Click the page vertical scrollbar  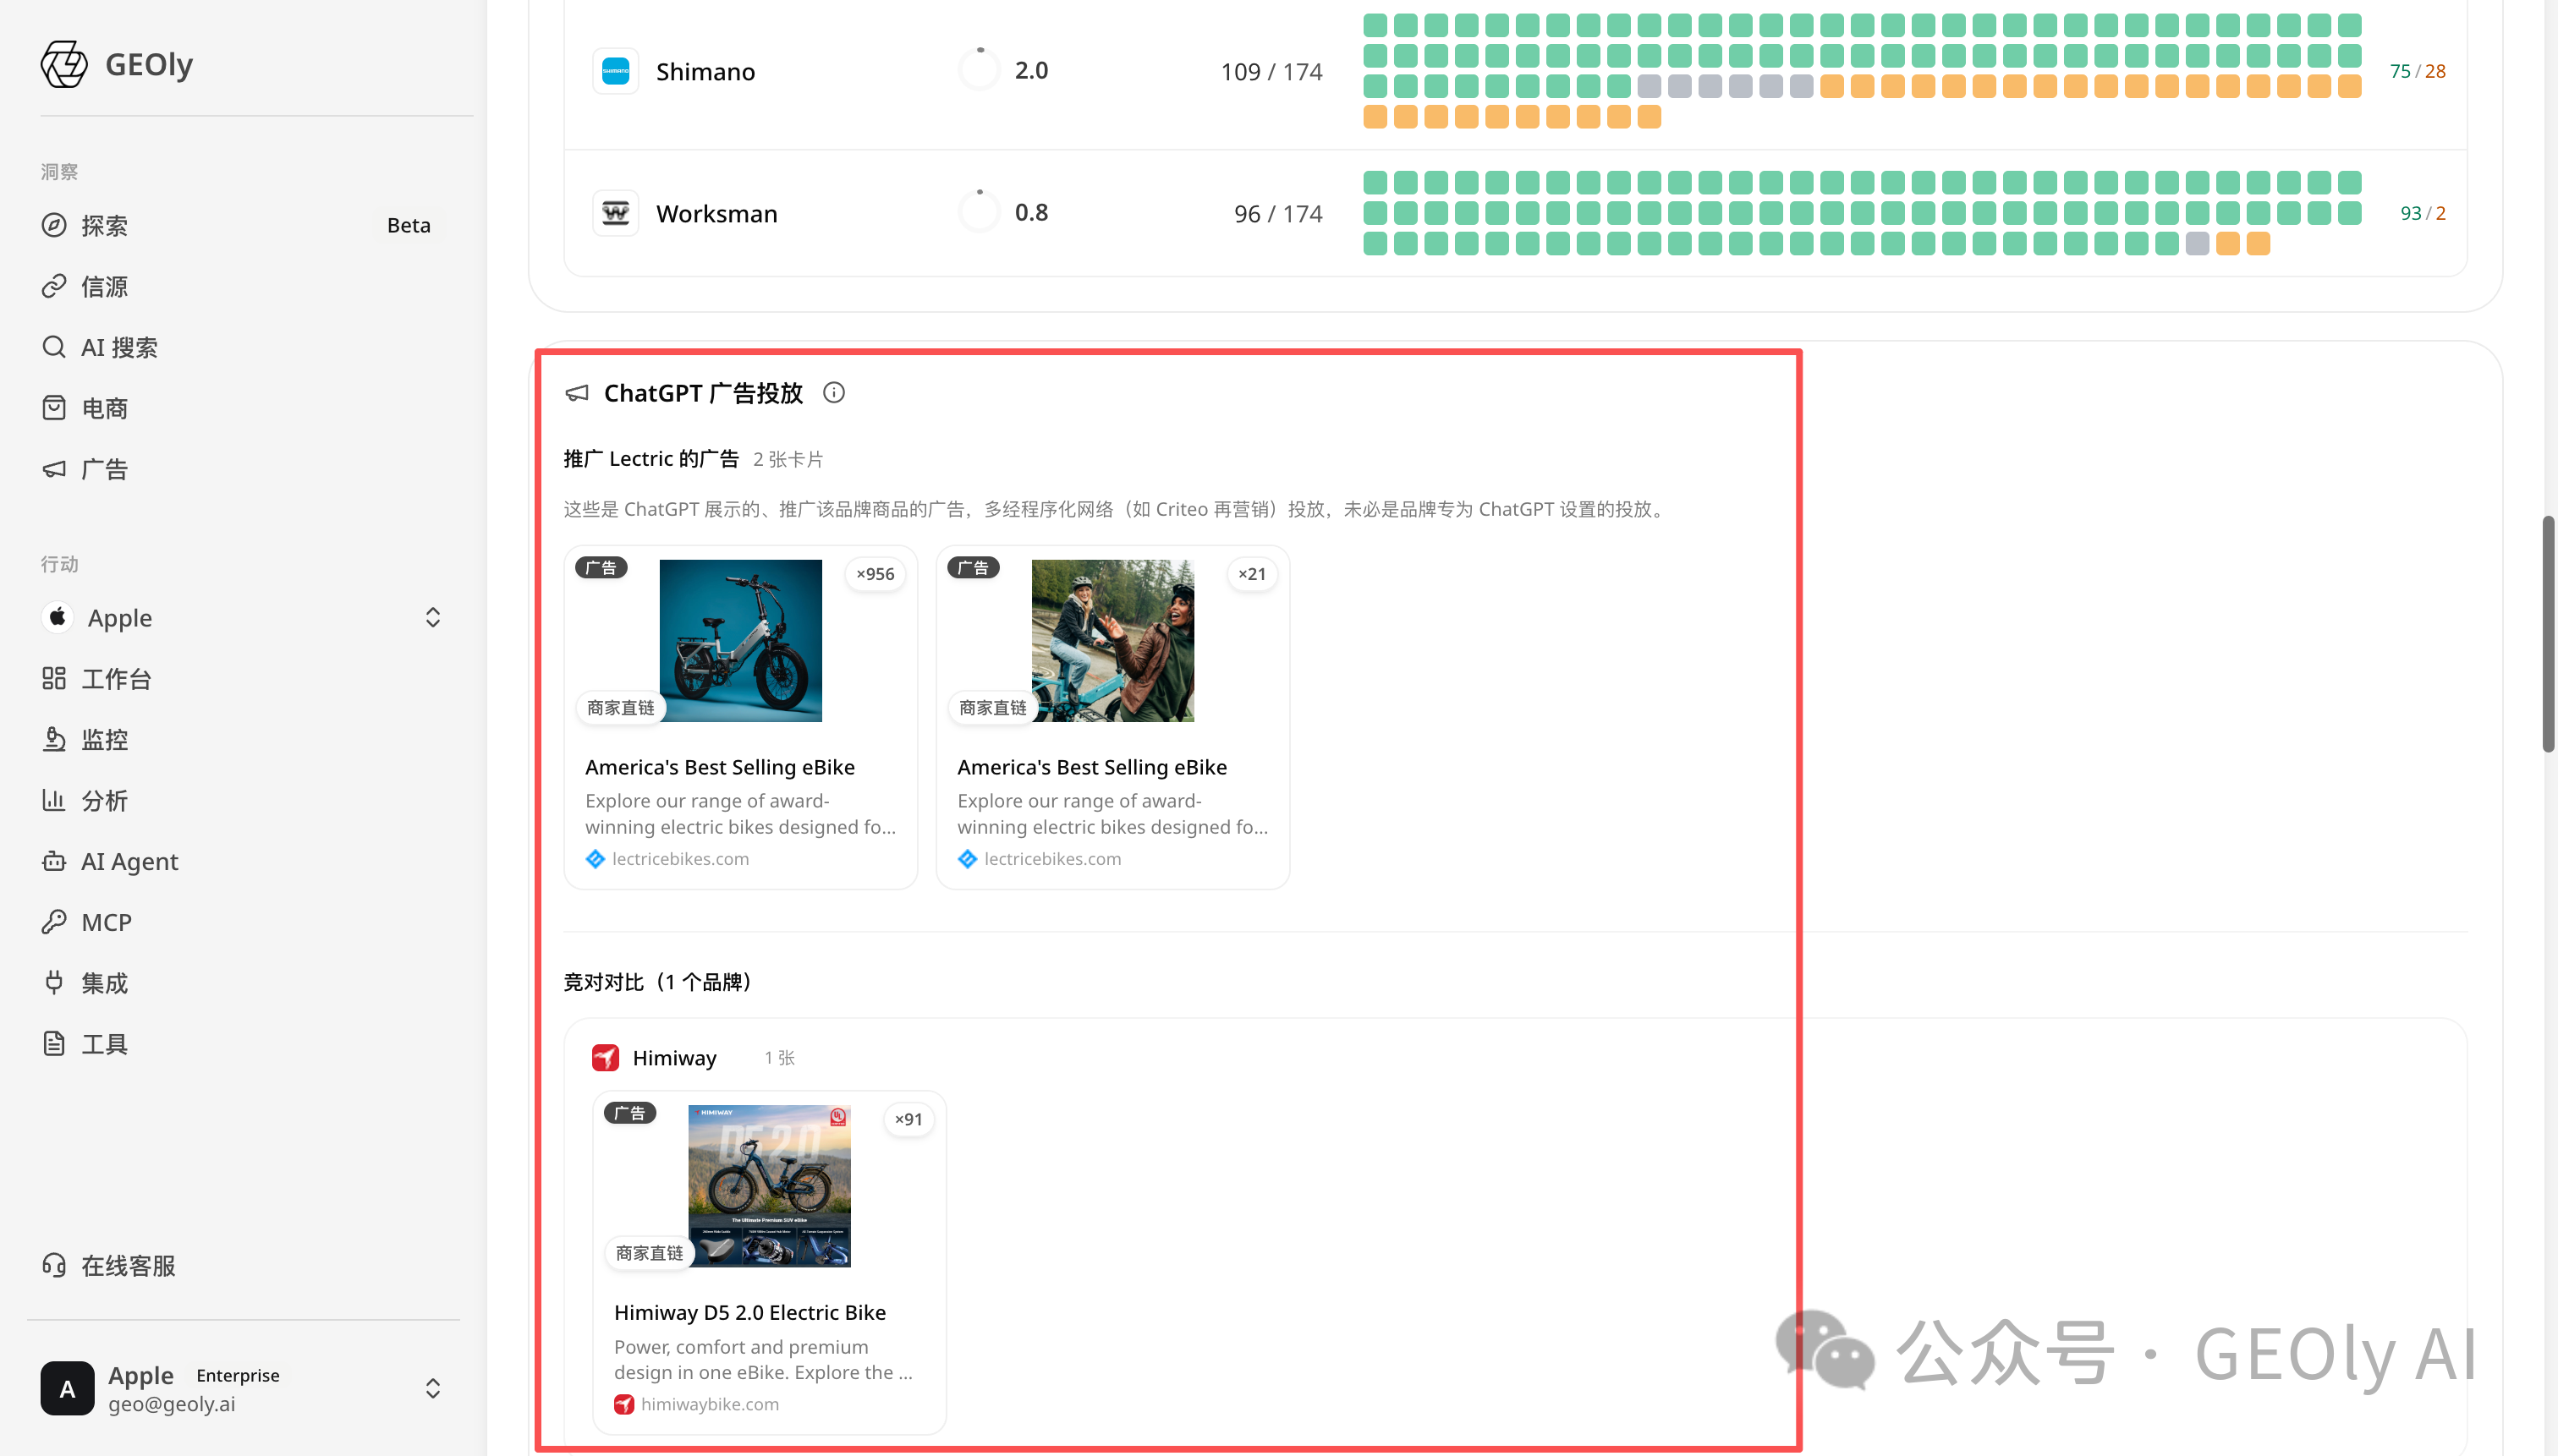[2549, 634]
